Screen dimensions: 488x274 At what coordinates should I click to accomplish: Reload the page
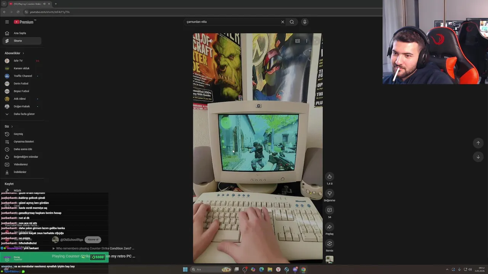pyautogui.click(x=18, y=12)
